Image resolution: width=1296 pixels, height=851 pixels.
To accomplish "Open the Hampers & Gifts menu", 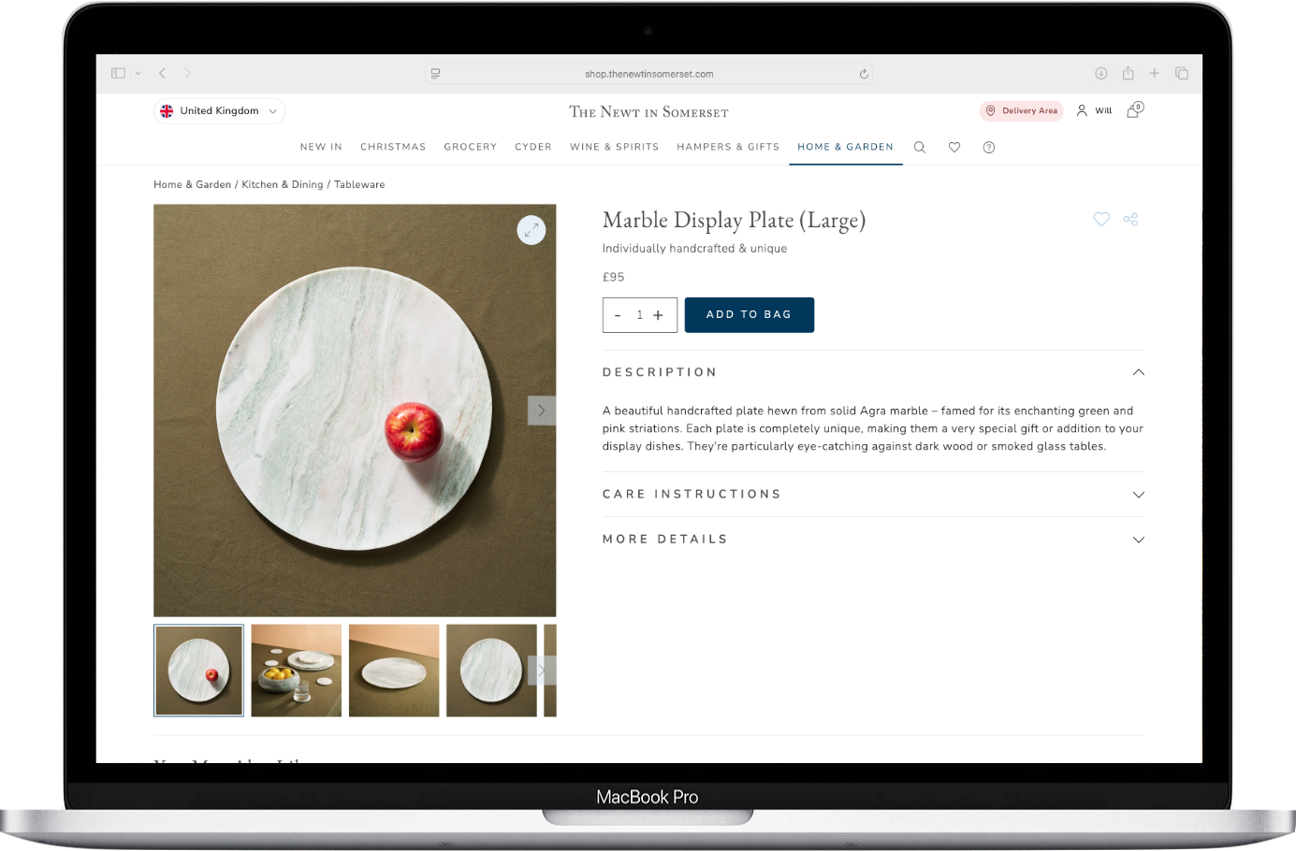I will point(728,147).
